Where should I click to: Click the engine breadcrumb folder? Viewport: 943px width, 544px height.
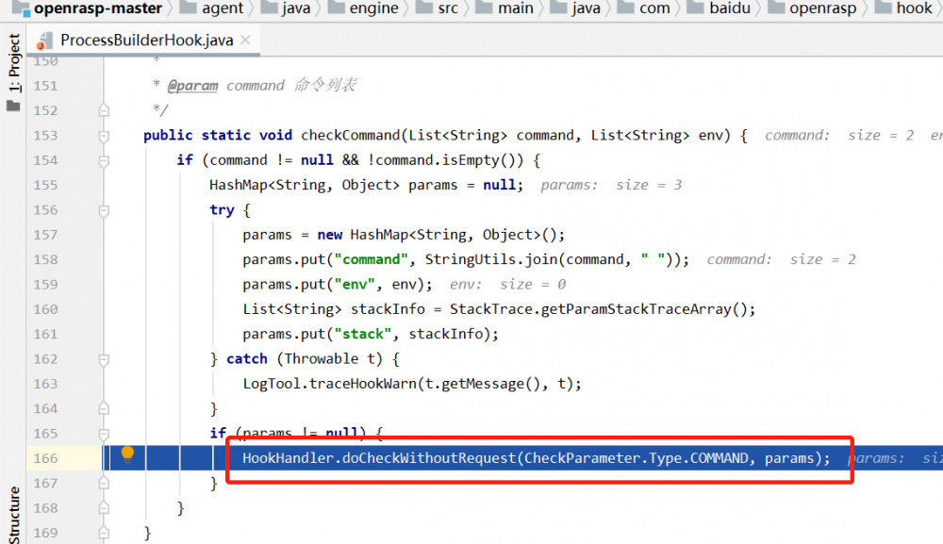coord(363,8)
